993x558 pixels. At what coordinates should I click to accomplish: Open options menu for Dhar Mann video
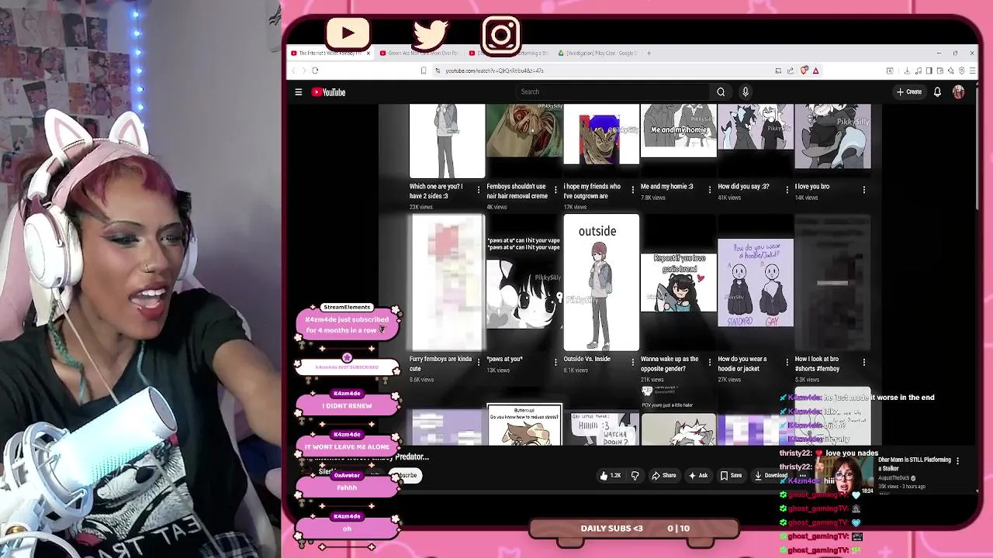(x=957, y=461)
